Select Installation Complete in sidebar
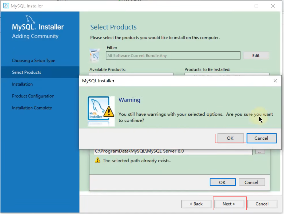Image resolution: width=284 pixels, height=214 pixels. pyautogui.click(x=32, y=108)
